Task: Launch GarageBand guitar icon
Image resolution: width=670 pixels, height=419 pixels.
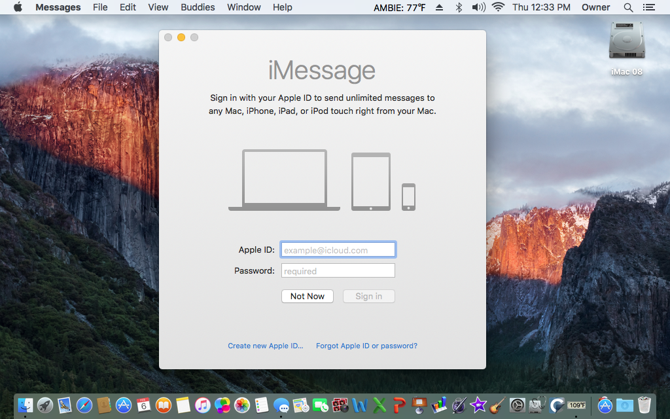Action: pos(498,405)
